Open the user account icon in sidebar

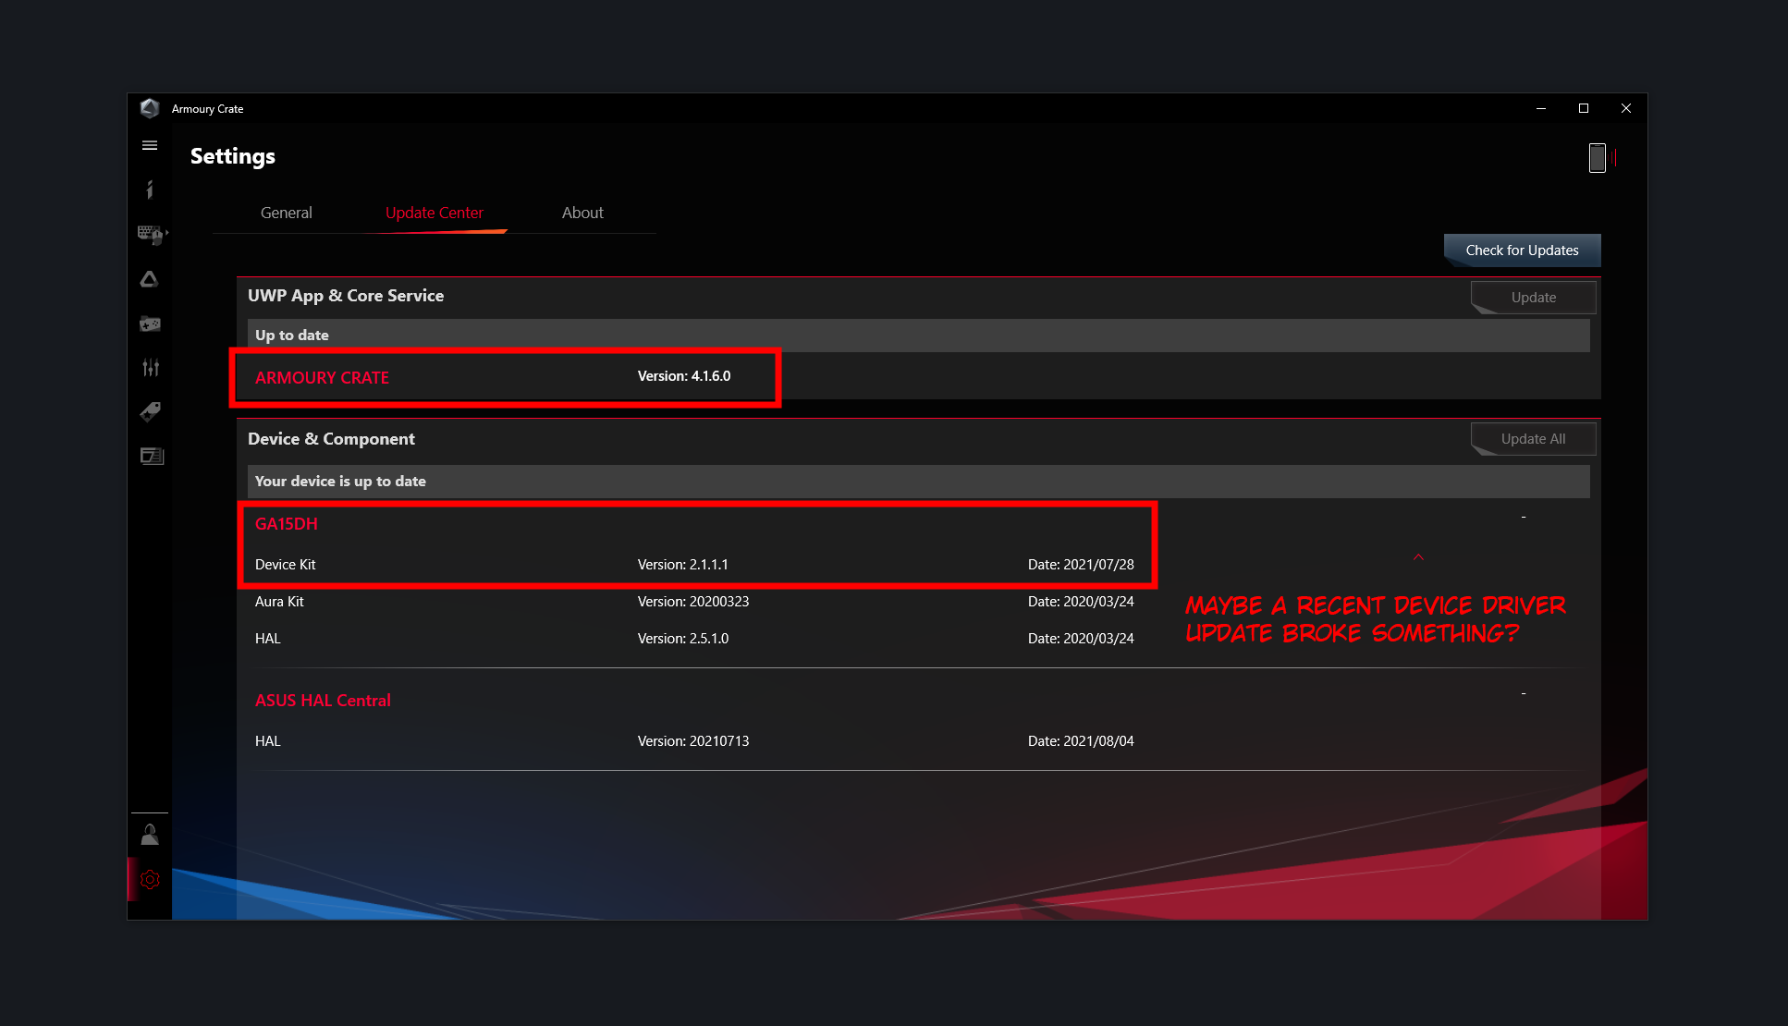pyautogui.click(x=149, y=834)
